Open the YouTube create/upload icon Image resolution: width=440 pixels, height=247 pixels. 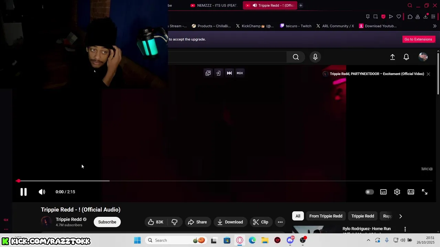[x=392, y=57]
